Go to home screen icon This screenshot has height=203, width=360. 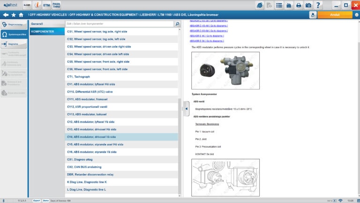pos(21,15)
